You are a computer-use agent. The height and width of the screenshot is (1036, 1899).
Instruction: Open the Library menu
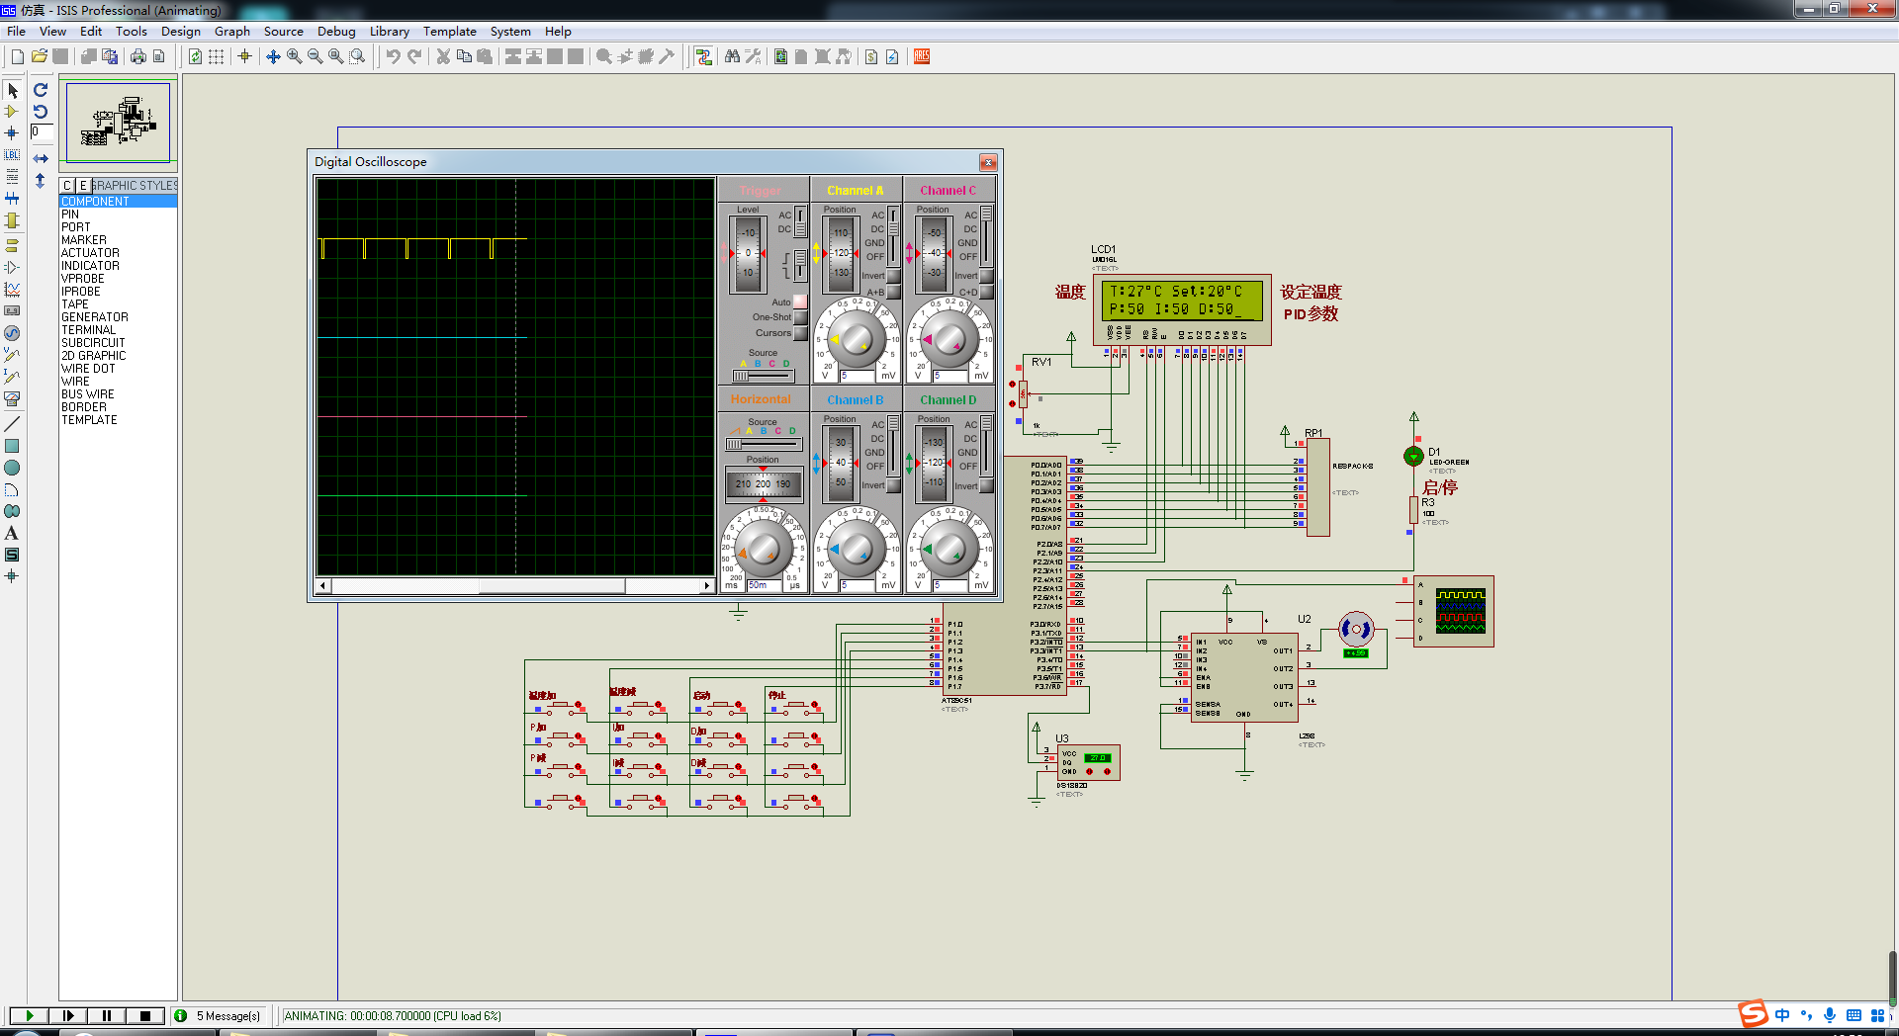click(x=390, y=32)
